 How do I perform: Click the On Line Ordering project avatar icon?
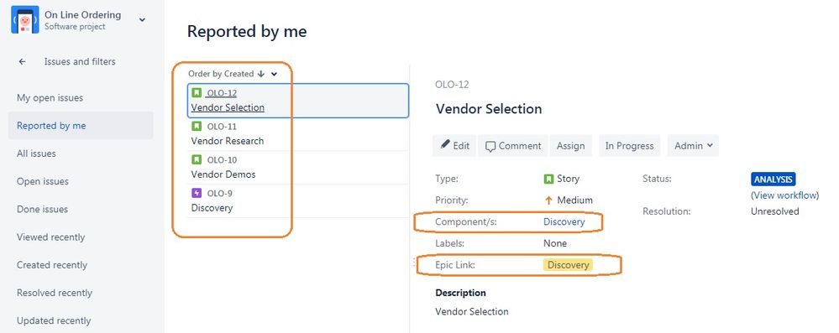(x=25, y=20)
